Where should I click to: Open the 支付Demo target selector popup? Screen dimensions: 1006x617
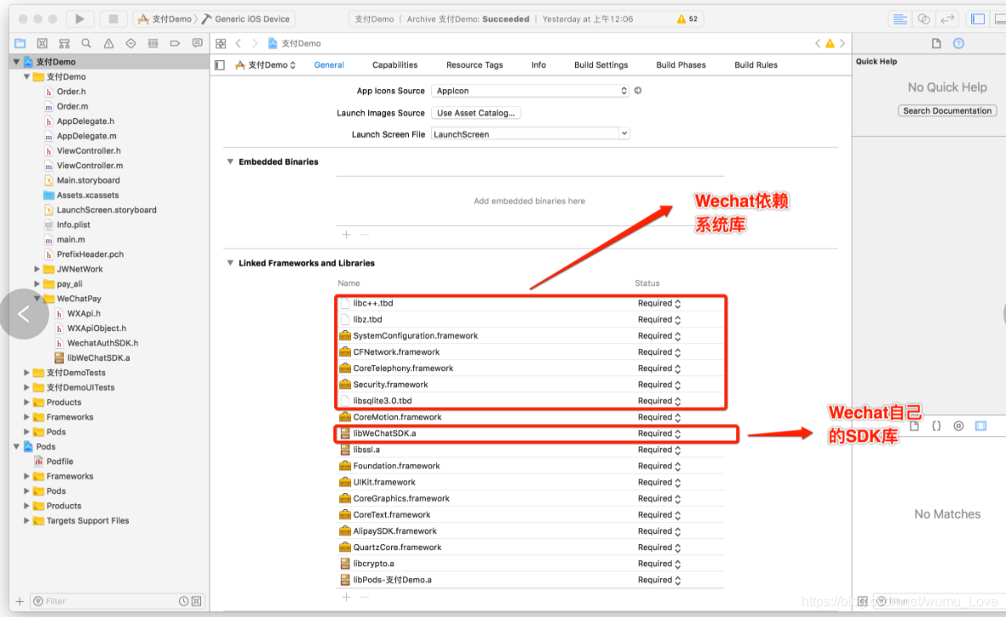coord(265,65)
